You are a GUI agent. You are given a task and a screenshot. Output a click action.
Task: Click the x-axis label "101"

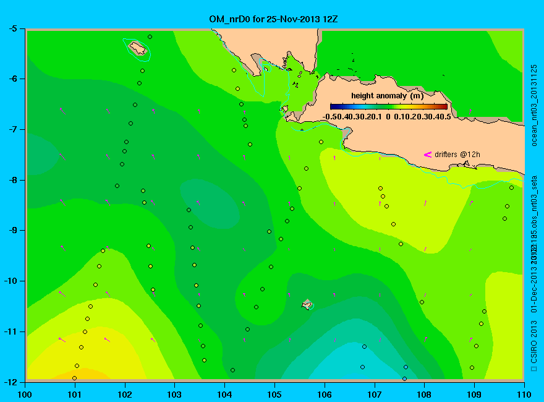tap(75, 395)
